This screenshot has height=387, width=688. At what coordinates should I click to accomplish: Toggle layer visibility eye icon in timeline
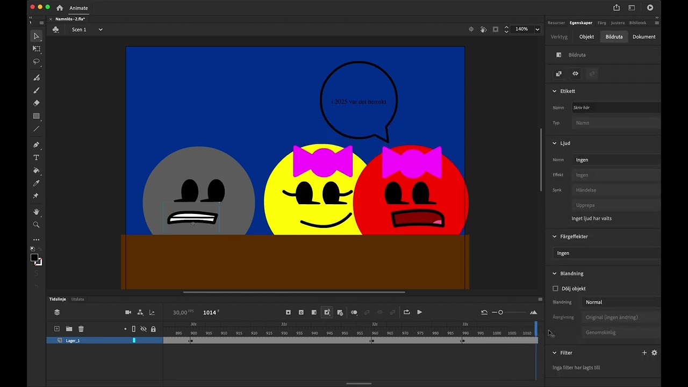144,329
